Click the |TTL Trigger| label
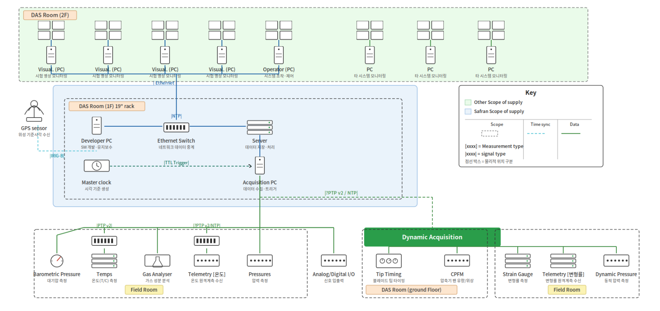The height and width of the screenshot is (311, 660). [176, 163]
